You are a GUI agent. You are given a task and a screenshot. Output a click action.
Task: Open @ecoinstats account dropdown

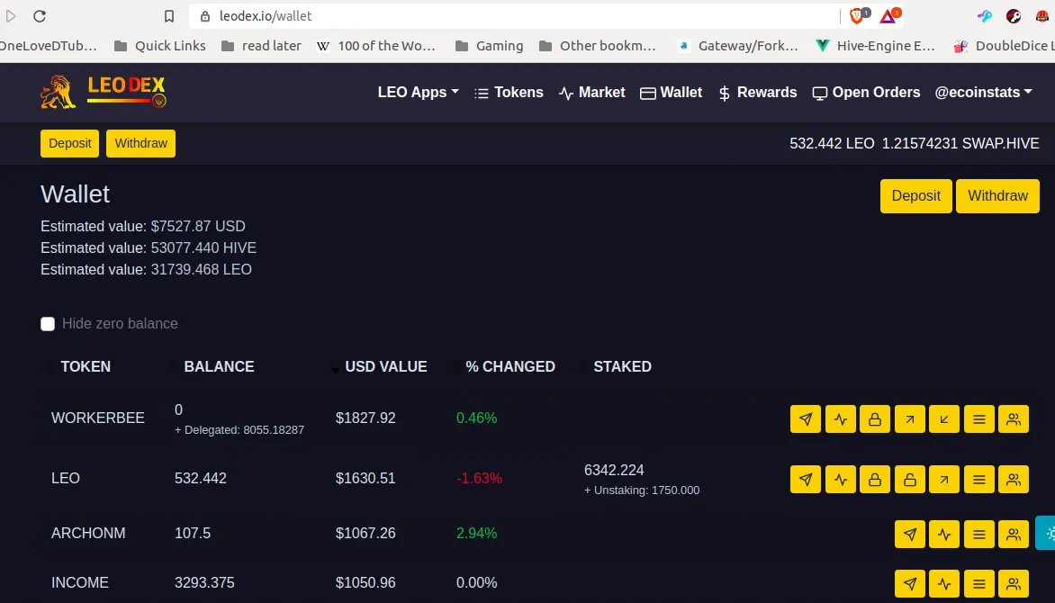point(983,93)
